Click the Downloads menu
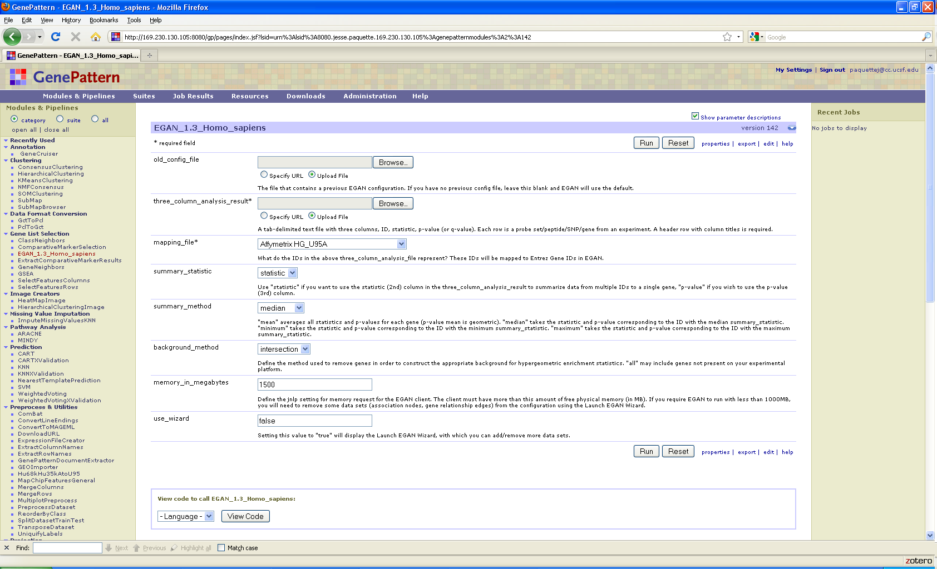The image size is (937, 569). (306, 96)
